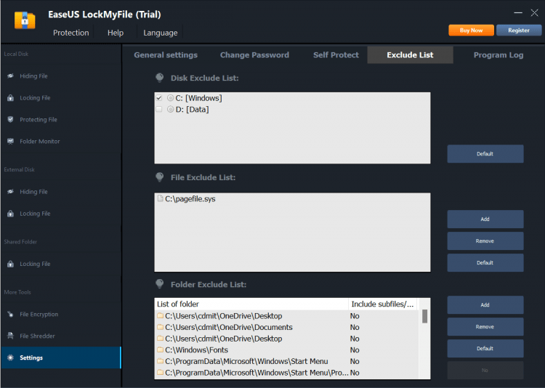The width and height of the screenshot is (545, 388).
Task: Click the orange Buy Now button
Action: tap(471, 31)
